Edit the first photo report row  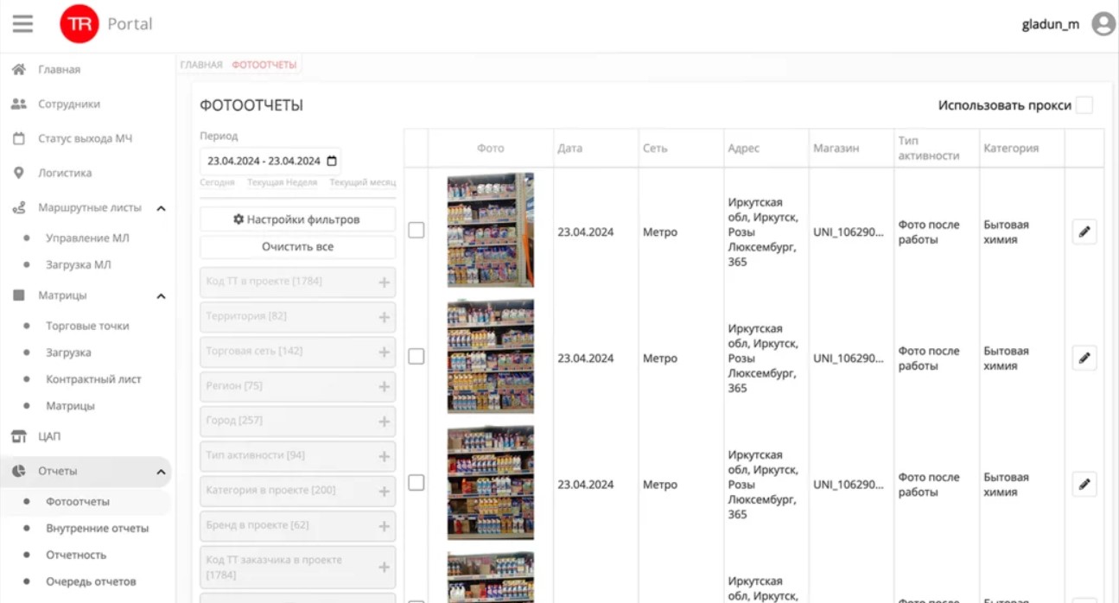point(1084,232)
